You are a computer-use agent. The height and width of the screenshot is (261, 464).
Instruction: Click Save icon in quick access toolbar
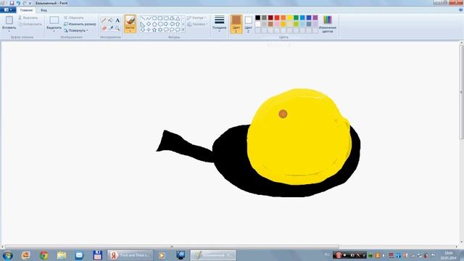(x=12, y=3)
